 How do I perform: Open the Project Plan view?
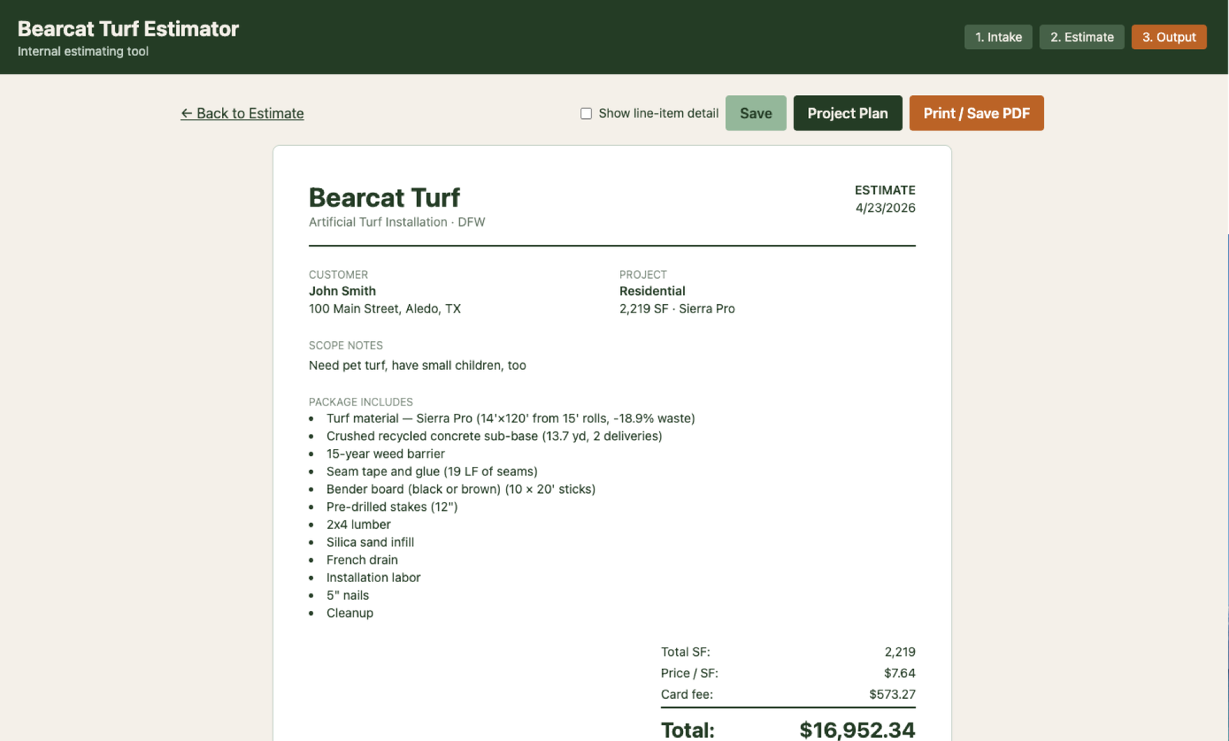click(847, 113)
